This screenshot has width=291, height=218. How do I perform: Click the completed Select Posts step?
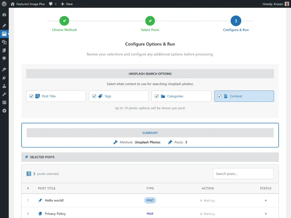pos(150,21)
